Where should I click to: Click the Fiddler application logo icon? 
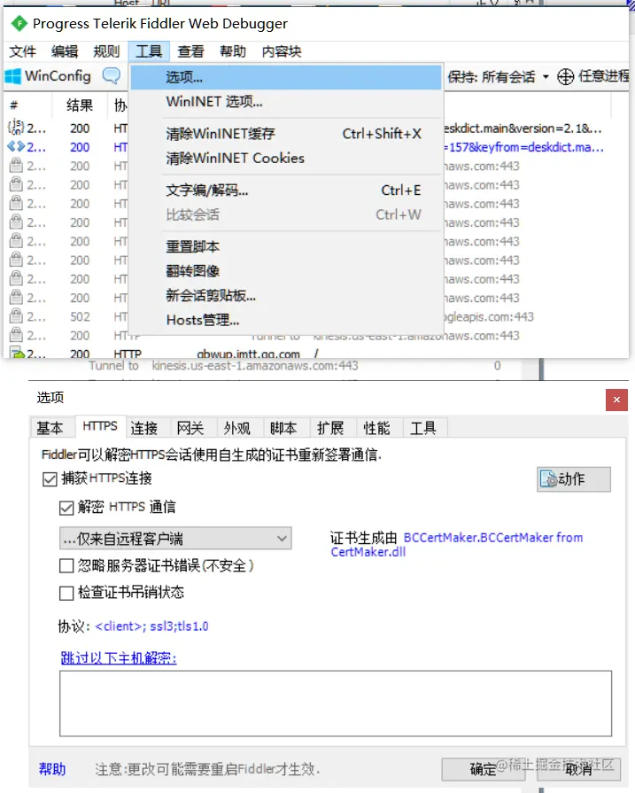click(x=19, y=23)
